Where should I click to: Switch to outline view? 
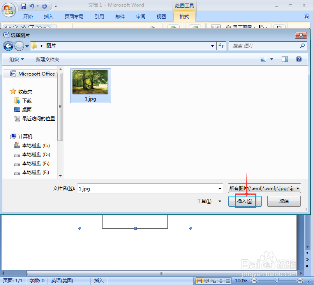click(221, 281)
